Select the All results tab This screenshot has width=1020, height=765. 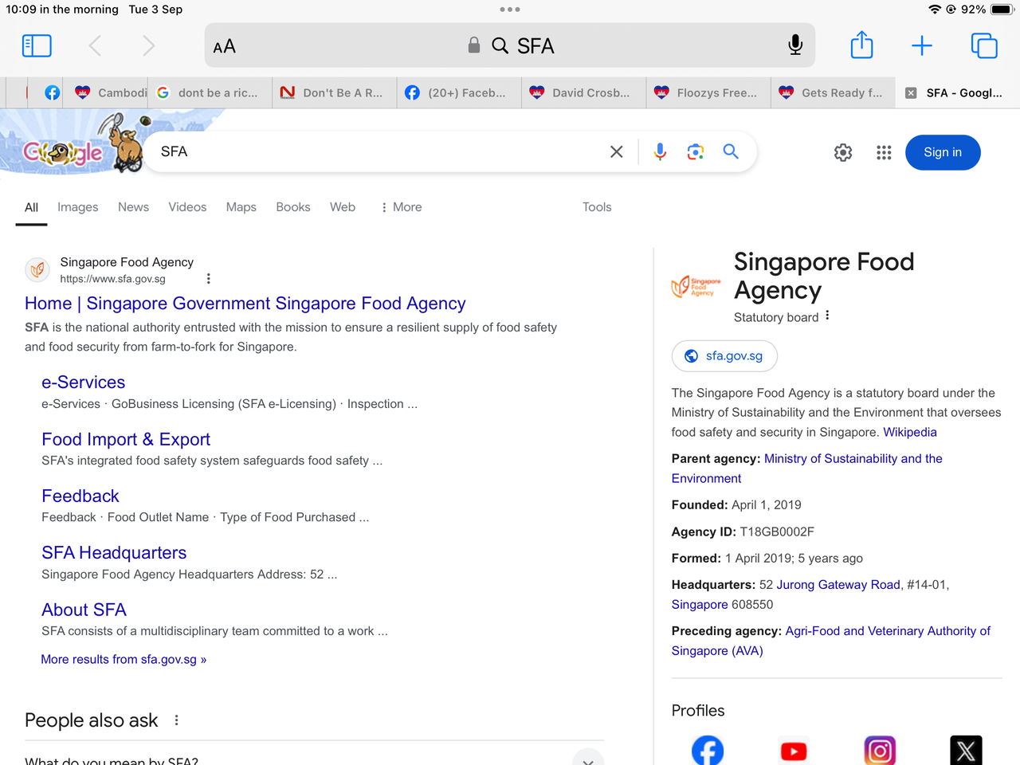31,207
